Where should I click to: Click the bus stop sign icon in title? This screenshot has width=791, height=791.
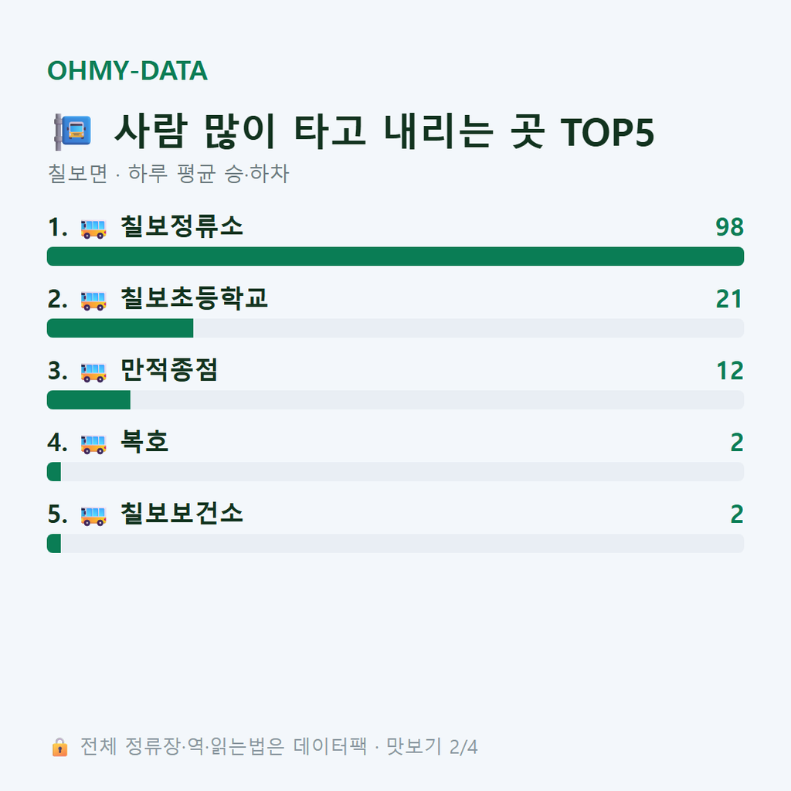(73, 131)
